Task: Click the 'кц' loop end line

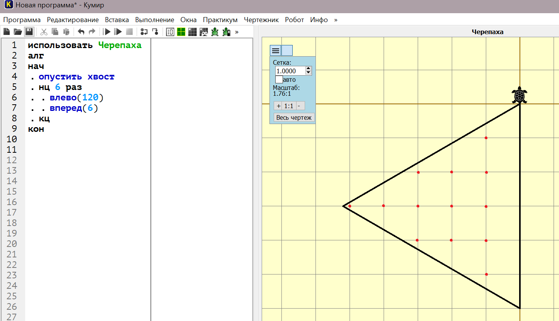Action: 44,118
